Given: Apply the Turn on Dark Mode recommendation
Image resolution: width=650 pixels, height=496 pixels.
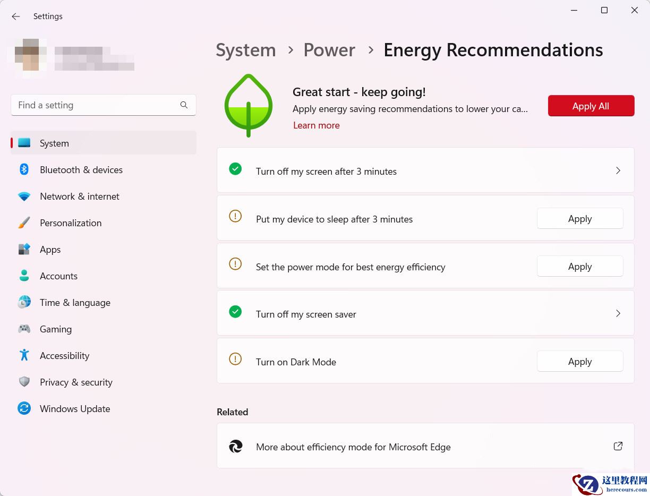Looking at the screenshot, I should 580,362.
